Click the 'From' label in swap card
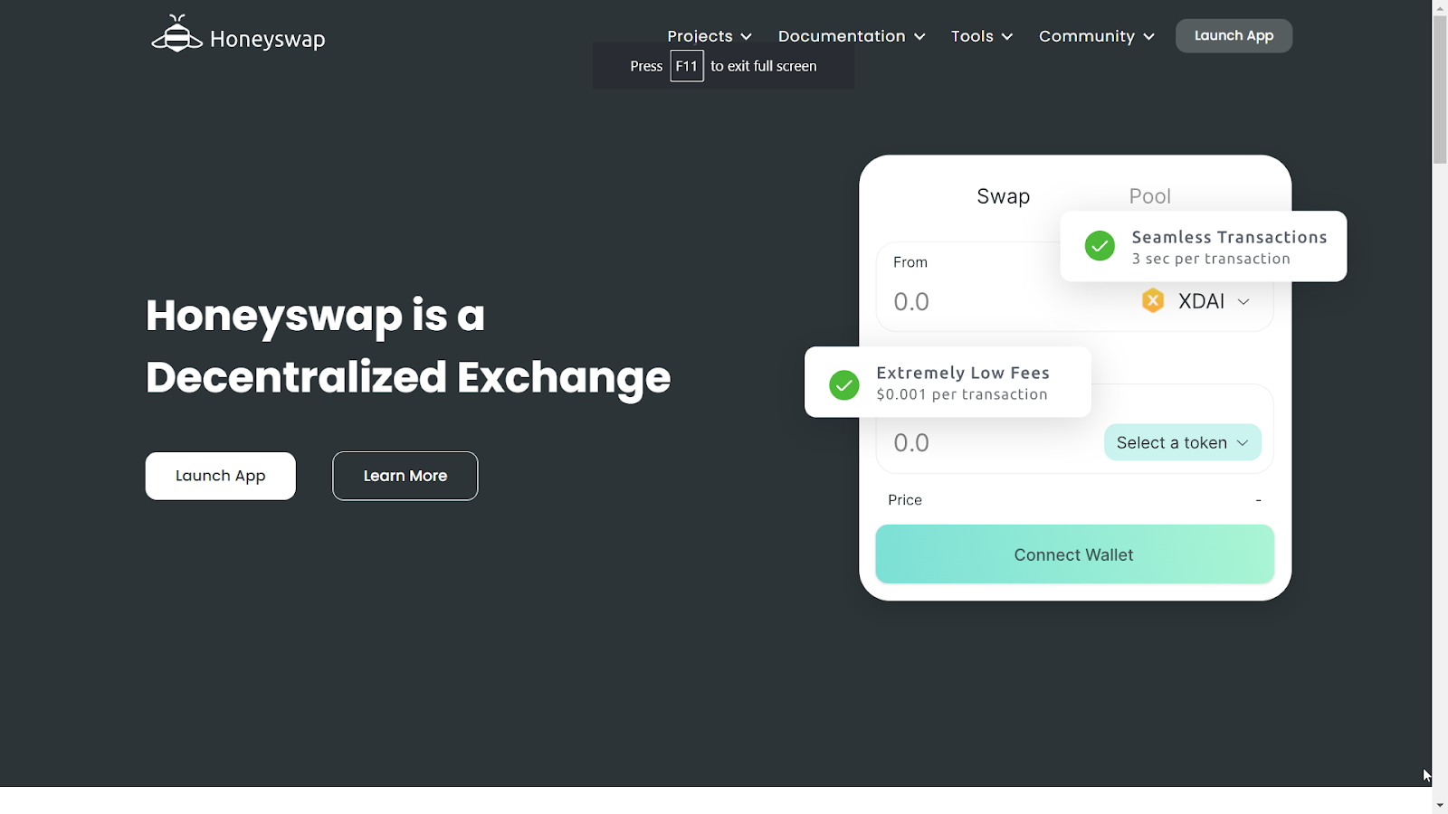 [910, 262]
